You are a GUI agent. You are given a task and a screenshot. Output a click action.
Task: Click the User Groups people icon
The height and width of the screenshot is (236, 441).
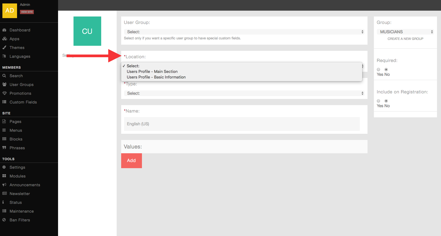point(4,84)
